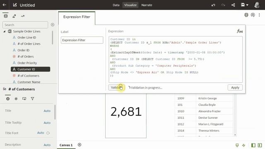The height and width of the screenshot is (149, 265).
Task: Select the Denise Sumner table row
Action: pyautogui.click(x=204, y=118)
